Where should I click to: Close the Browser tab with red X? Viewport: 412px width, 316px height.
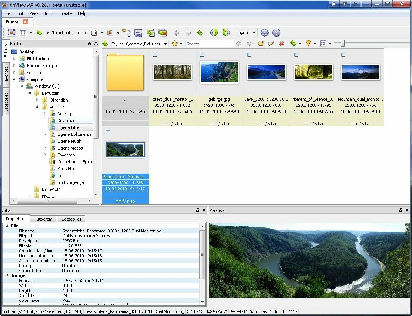point(25,22)
